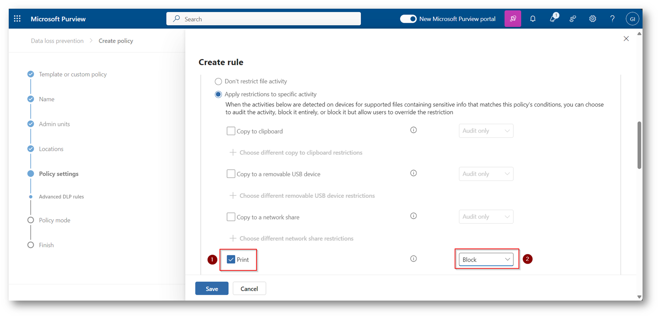The width and height of the screenshot is (660, 318).
Task: Uncheck the Print checkbox
Action: pos(231,260)
